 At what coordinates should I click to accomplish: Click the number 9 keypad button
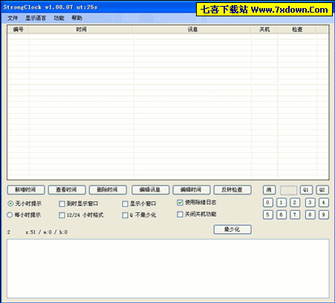323,215
